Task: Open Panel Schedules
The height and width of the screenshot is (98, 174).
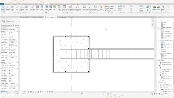Action: click(59, 8)
